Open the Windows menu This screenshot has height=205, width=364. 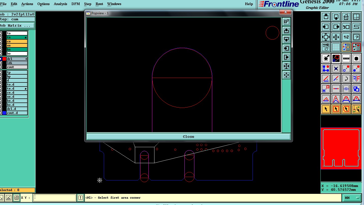[114, 4]
